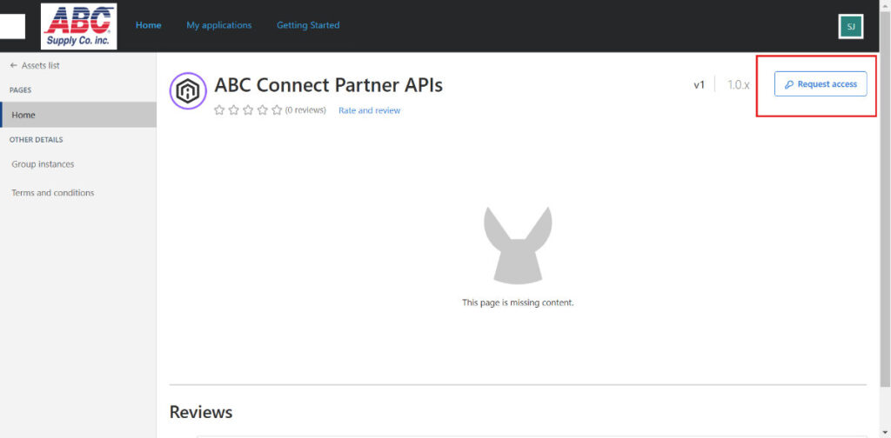Click the missing content placeholder illustration
891x438 pixels.
coord(518,245)
